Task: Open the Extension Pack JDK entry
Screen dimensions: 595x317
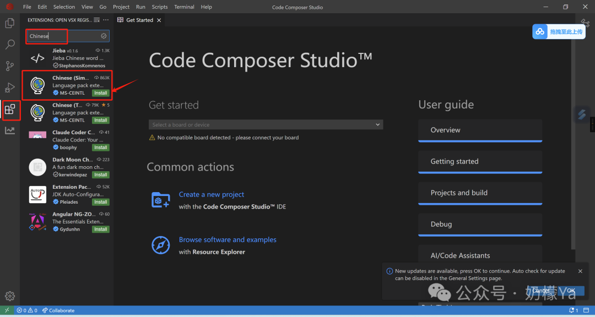Action: (x=67, y=194)
